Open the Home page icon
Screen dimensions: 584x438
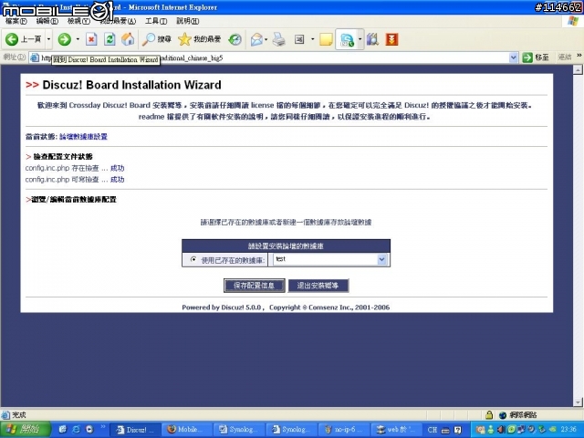128,39
